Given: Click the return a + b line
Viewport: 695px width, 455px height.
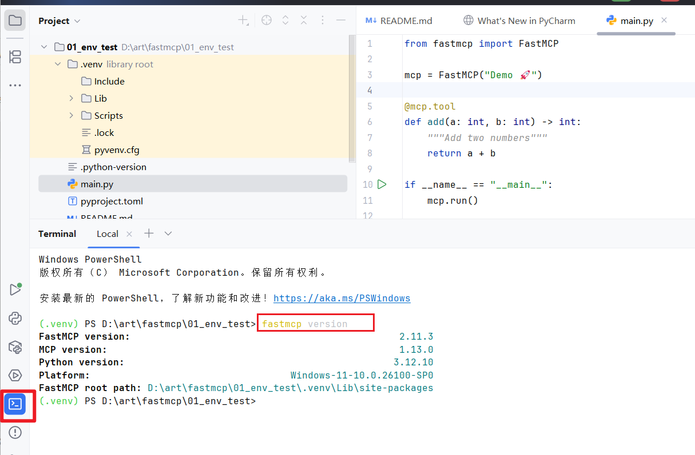Looking at the screenshot, I should [461, 153].
